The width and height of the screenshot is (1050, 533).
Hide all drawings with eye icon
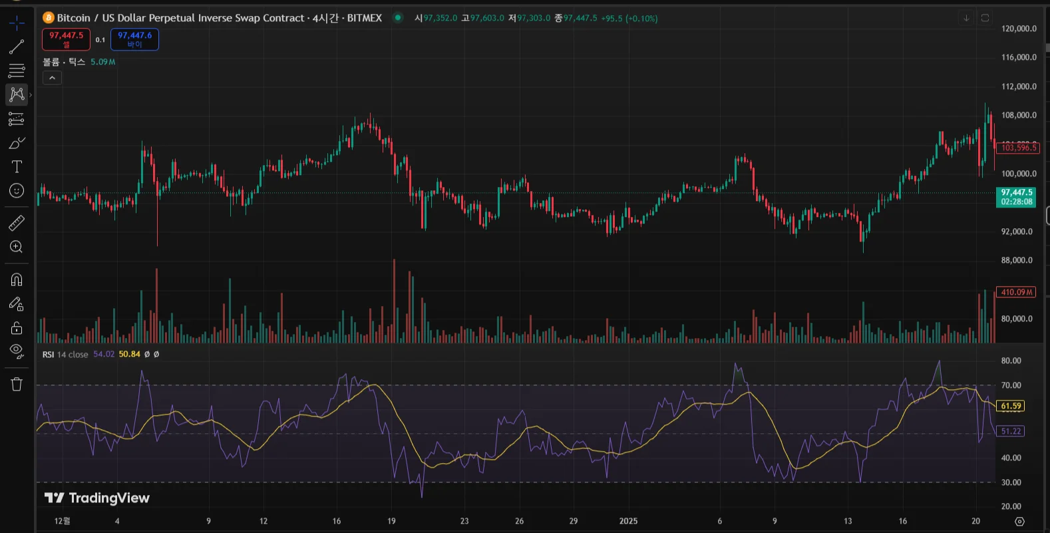tap(17, 351)
